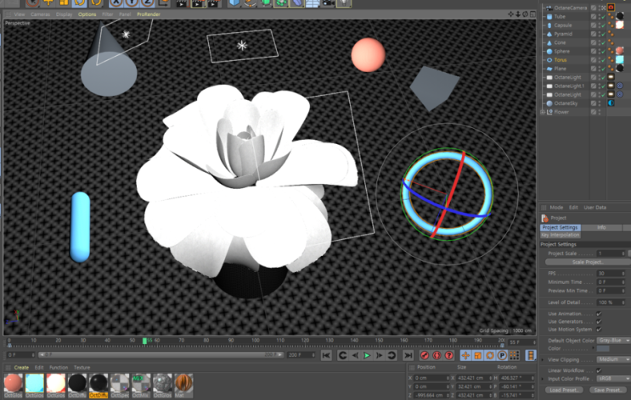This screenshot has height=400, width=631.
Task: Click the Sphere's material tag icon
Action: 620,51
